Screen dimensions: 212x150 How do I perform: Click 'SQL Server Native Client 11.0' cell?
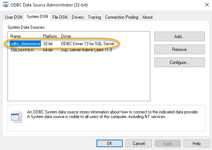pos(86,50)
